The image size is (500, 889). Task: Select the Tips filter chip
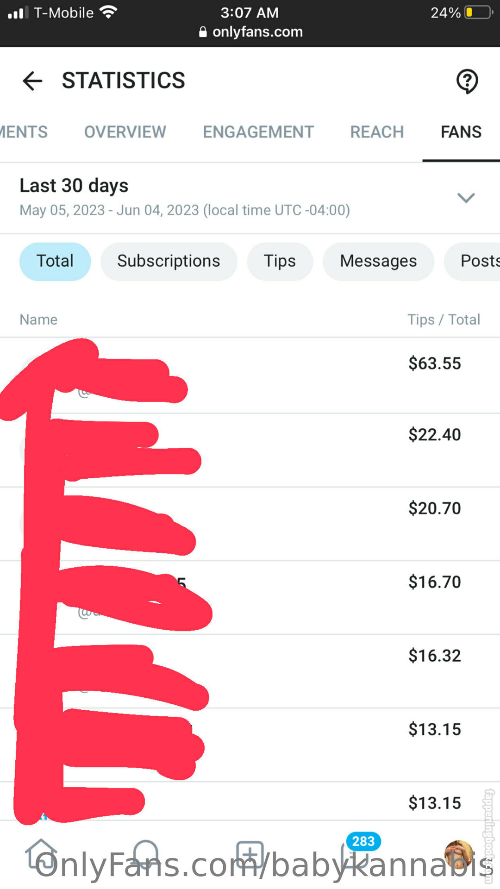point(280,261)
